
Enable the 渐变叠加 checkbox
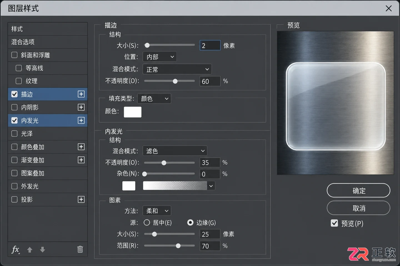click(14, 160)
